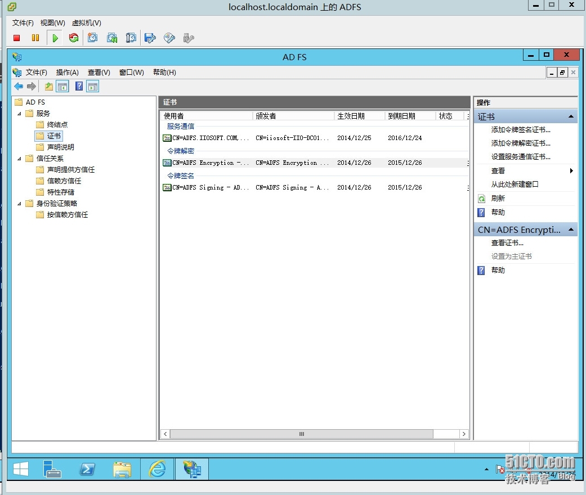Restart the VM using the red-green refresh icon

pos(74,38)
